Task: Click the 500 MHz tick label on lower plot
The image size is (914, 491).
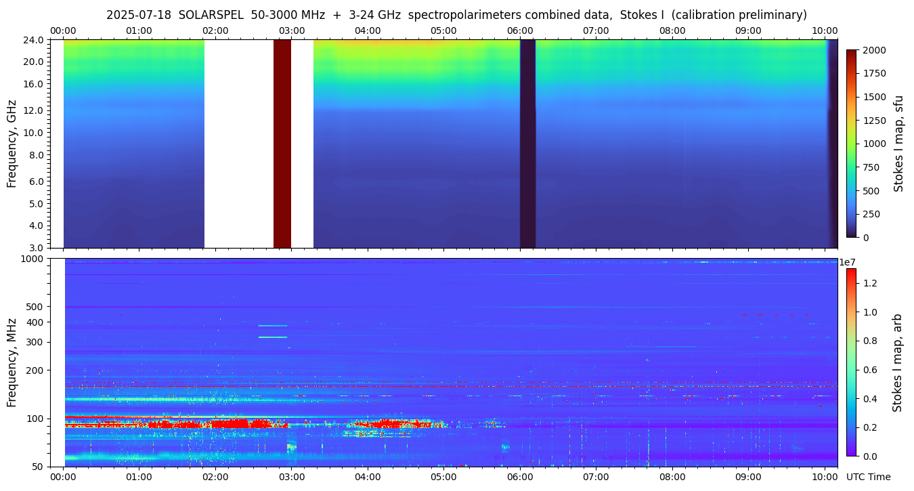Action: click(x=36, y=306)
